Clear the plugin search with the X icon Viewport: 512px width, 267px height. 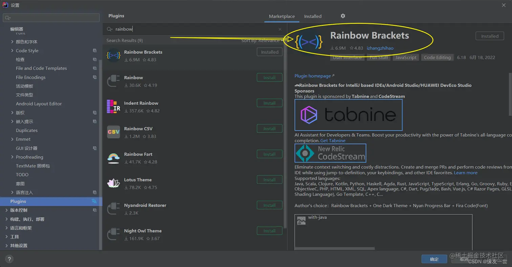280,29
